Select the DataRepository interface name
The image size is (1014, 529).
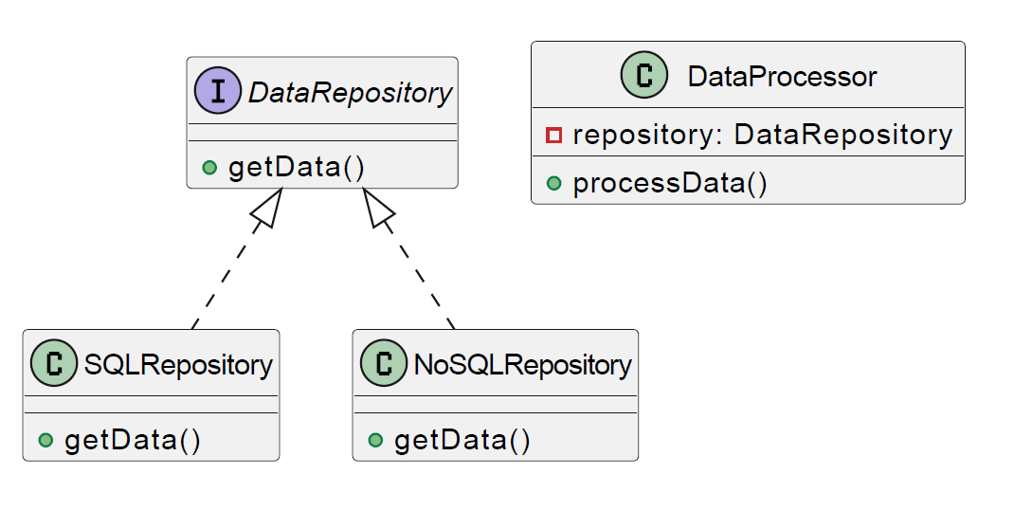350,93
